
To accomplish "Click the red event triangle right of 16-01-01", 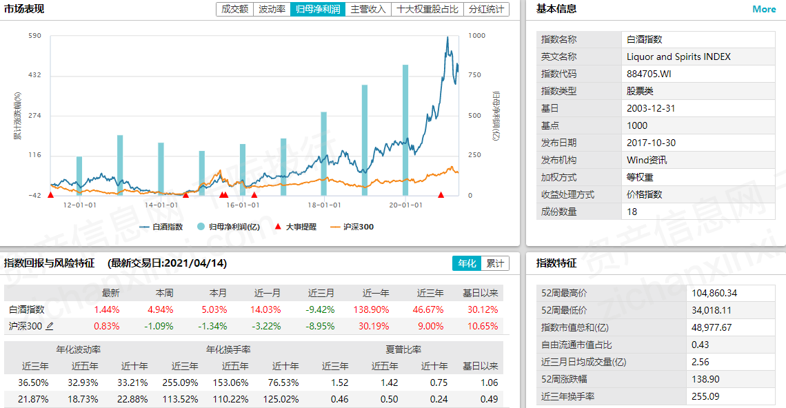I will pyautogui.click(x=254, y=196).
